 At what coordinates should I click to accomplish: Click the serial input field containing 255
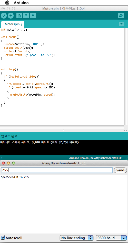coord(57,170)
